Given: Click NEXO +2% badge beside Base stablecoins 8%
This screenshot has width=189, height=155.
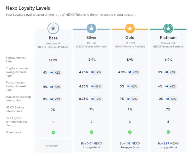Looking at the screenshot, I should (55, 99).
